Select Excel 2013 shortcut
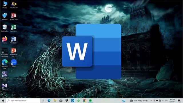Viewport: 183px width, 103px height. [x=14, y=28]
